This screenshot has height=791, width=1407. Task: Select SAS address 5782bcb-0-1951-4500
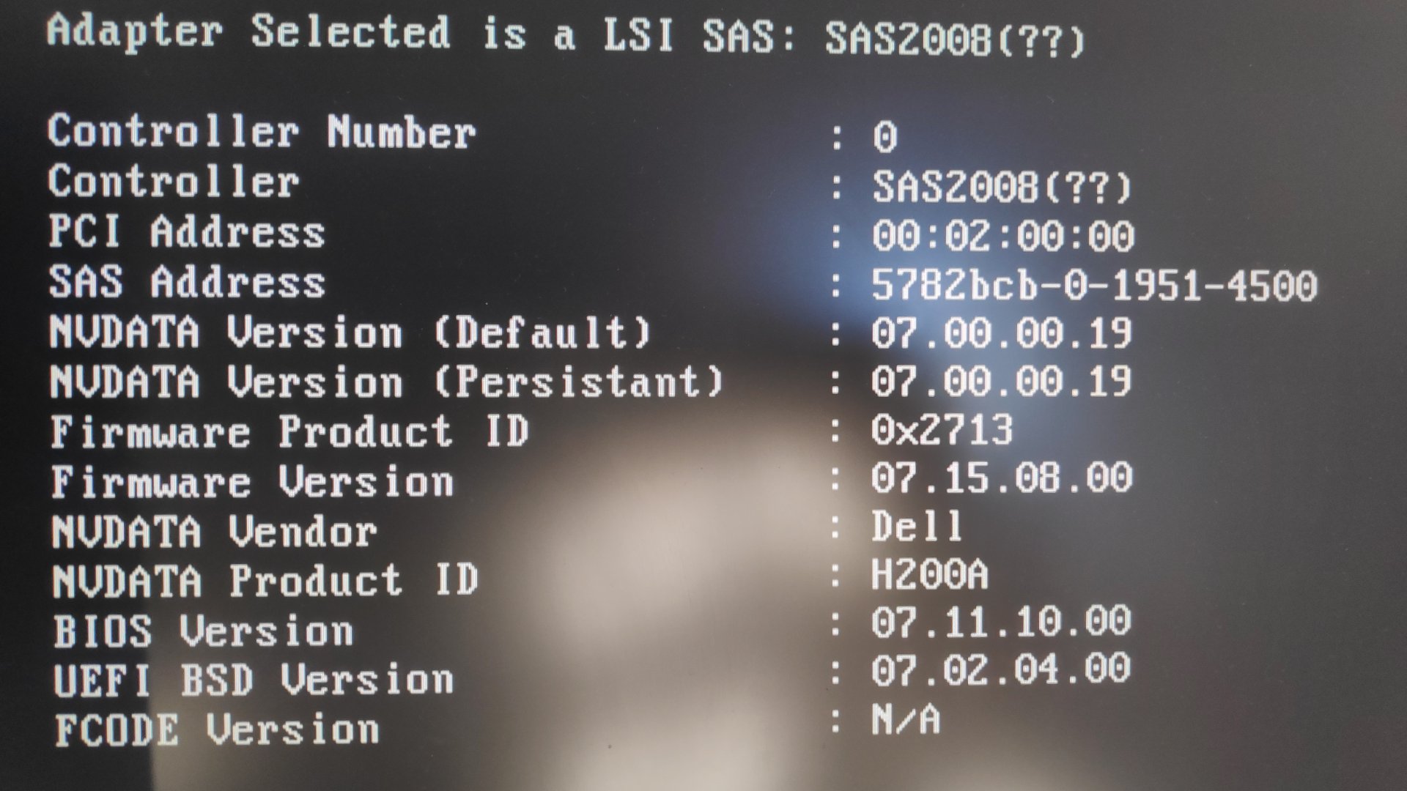click(x=1094, y=285)
